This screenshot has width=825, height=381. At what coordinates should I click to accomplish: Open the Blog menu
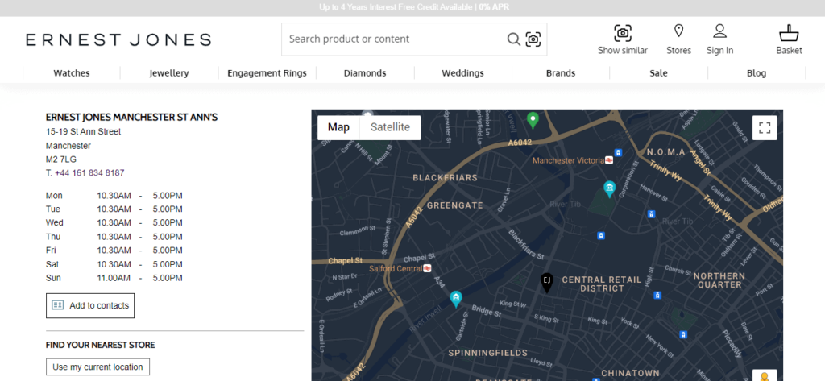[x=757, y=73]
